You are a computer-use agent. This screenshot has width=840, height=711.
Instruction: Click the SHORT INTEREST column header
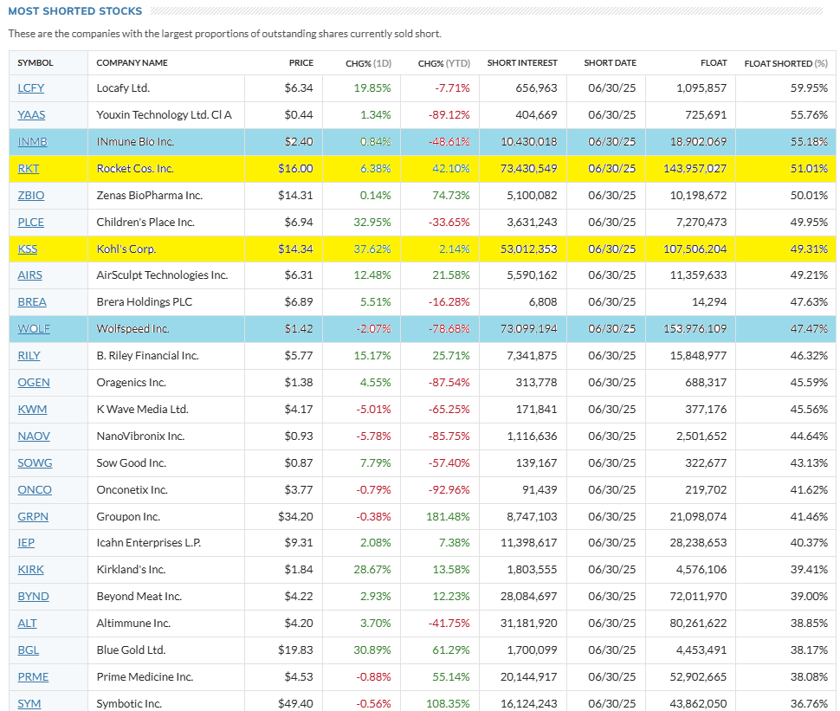(522, 62)
